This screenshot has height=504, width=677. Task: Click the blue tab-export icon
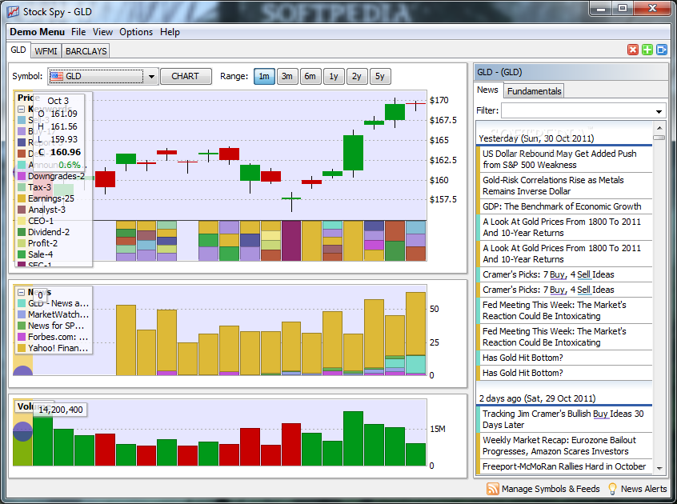[x=662, y=50]
